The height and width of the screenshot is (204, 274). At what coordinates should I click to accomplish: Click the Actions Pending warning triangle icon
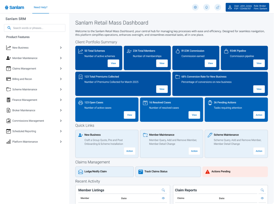[x=207, y=172]
